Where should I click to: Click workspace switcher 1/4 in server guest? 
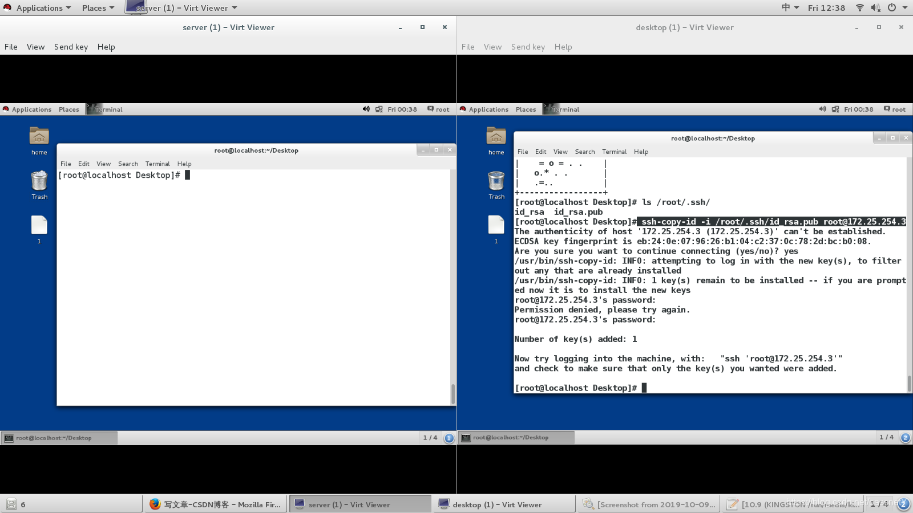click(430, 438)
